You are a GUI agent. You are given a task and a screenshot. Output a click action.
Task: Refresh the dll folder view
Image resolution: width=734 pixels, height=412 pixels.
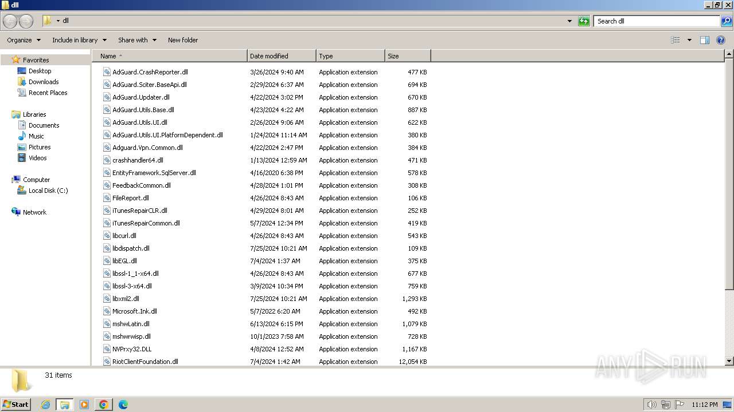584,21
